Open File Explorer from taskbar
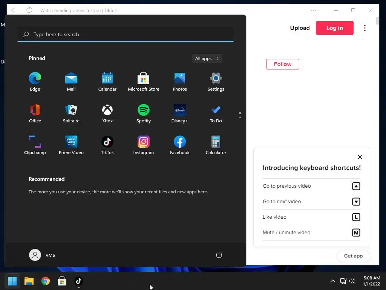Viewport: 386px width, 290px height. click(29, 281)
